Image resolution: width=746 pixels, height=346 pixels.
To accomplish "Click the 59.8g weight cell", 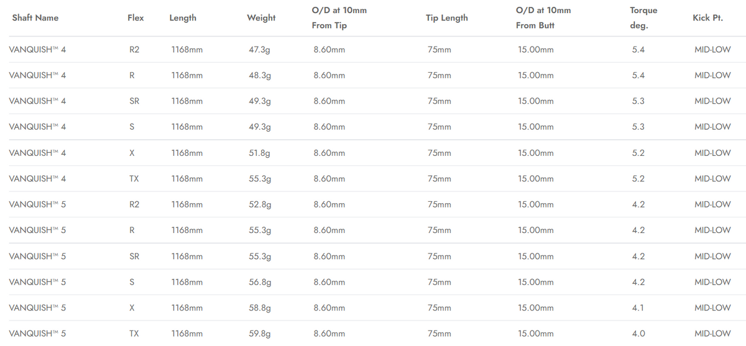I will (259, 334).
